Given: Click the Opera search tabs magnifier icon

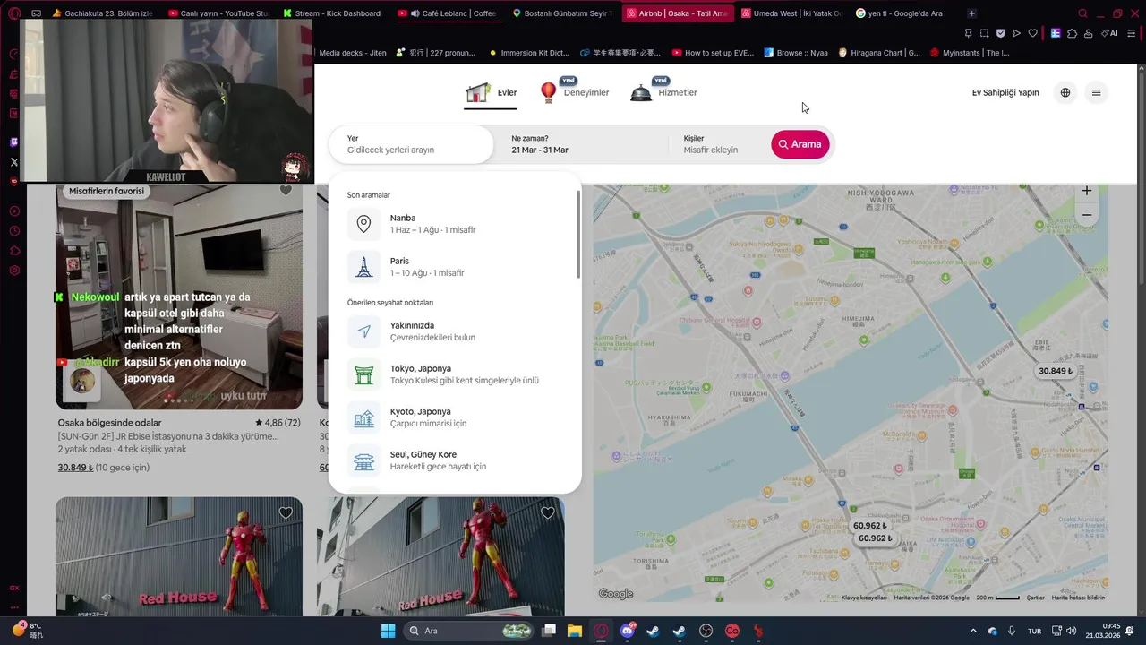Looking at the screenshot, I should (x=1083, y=13).
